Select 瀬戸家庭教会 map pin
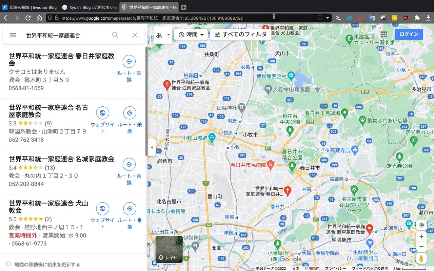434x271 pixels. coord(369,229)
